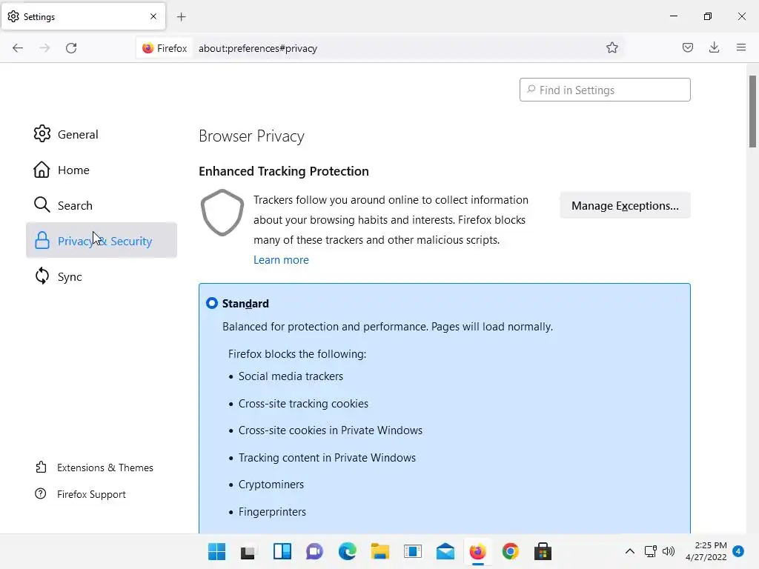Close the Settings tab
This screenshot has height=569, width=759.
pyautogui.click(x=153, y=16)
